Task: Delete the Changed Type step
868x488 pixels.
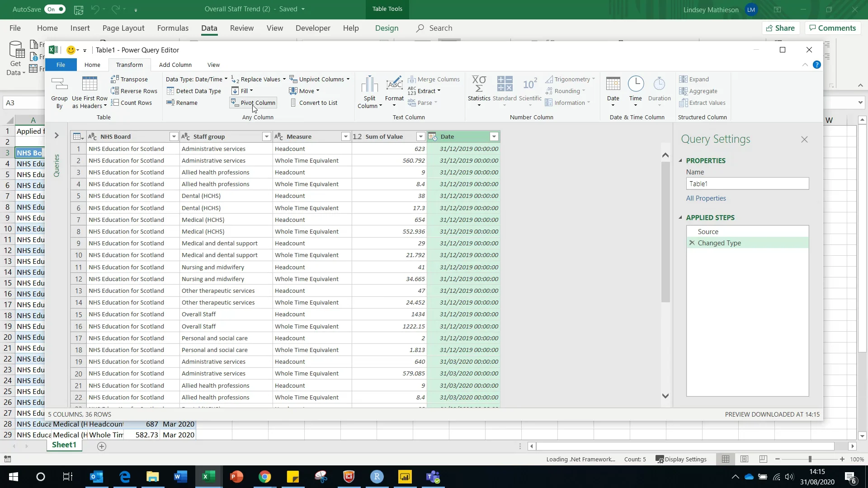Action: pyautogui.click(x=692, y=243)
